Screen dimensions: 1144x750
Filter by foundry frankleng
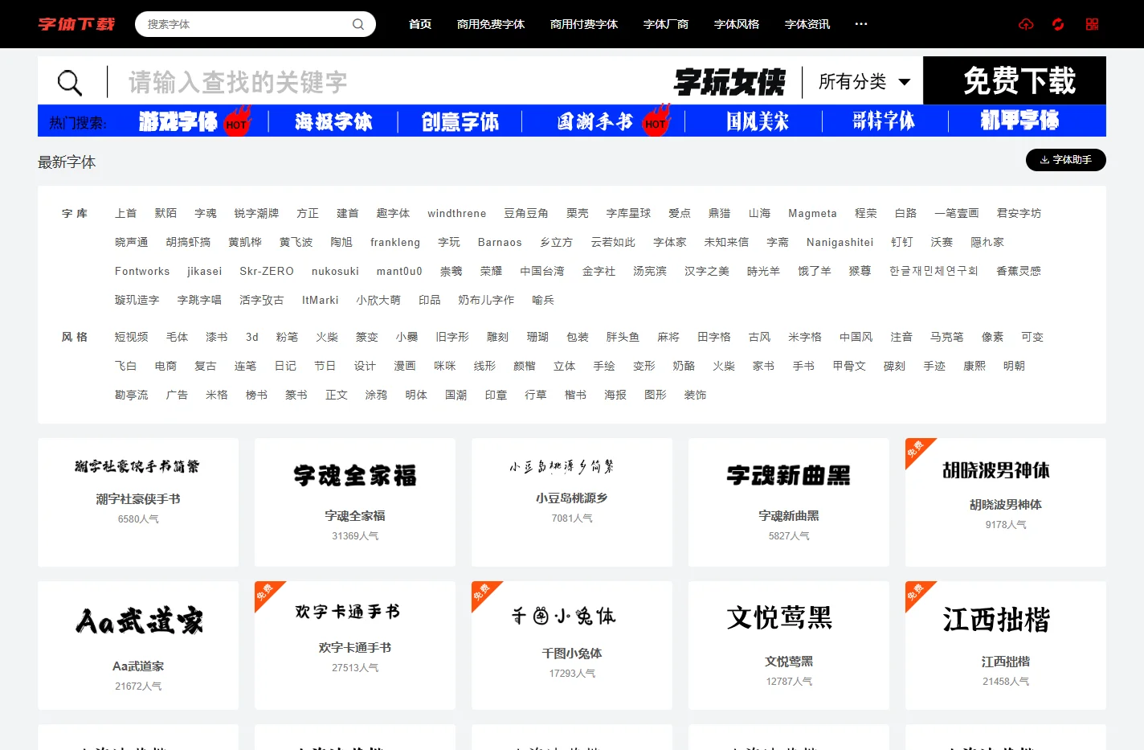[x=395, y=242]
